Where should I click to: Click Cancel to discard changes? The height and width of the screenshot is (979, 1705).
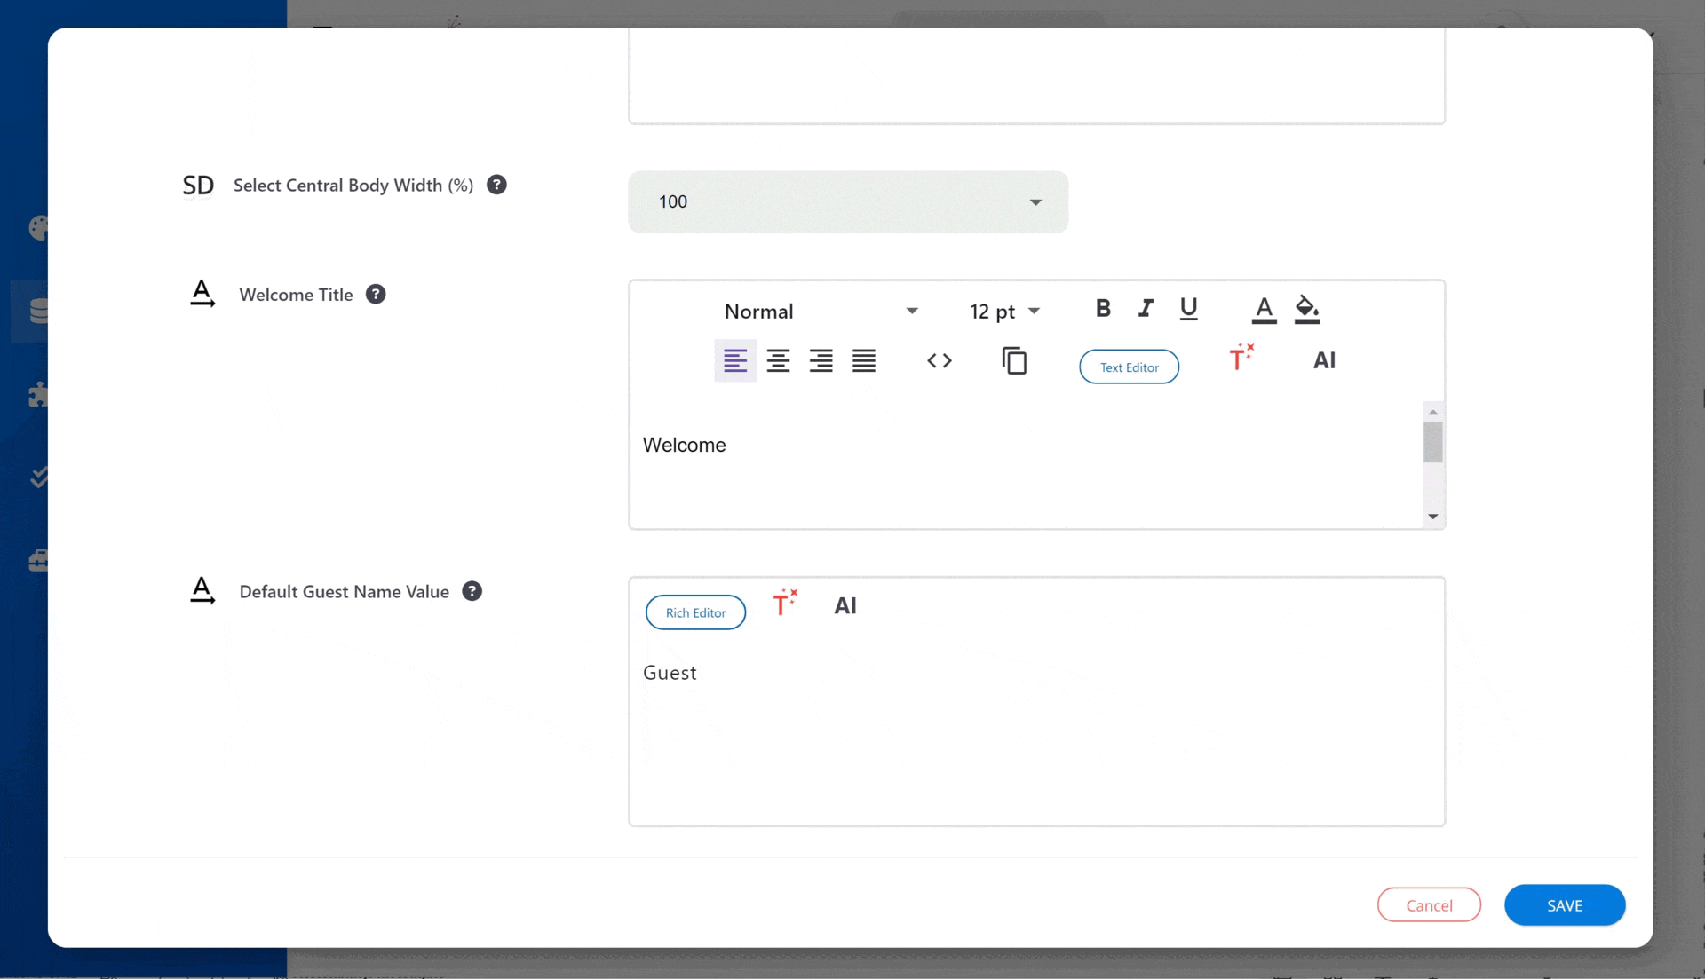(1429, 904)
